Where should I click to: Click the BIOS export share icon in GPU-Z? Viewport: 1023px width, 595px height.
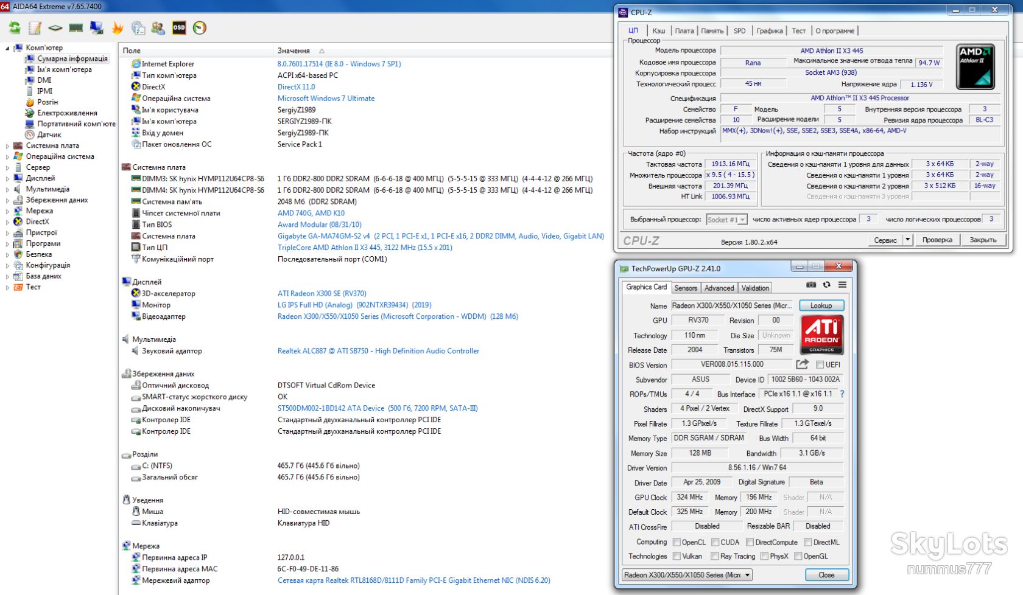click(x=803, y=364)
